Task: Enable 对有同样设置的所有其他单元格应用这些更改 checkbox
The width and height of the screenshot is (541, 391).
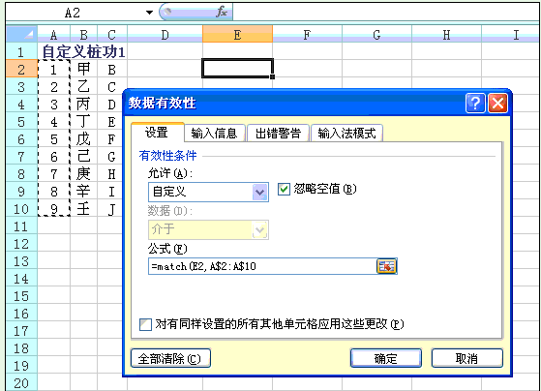Action: (x=145, y=324)
